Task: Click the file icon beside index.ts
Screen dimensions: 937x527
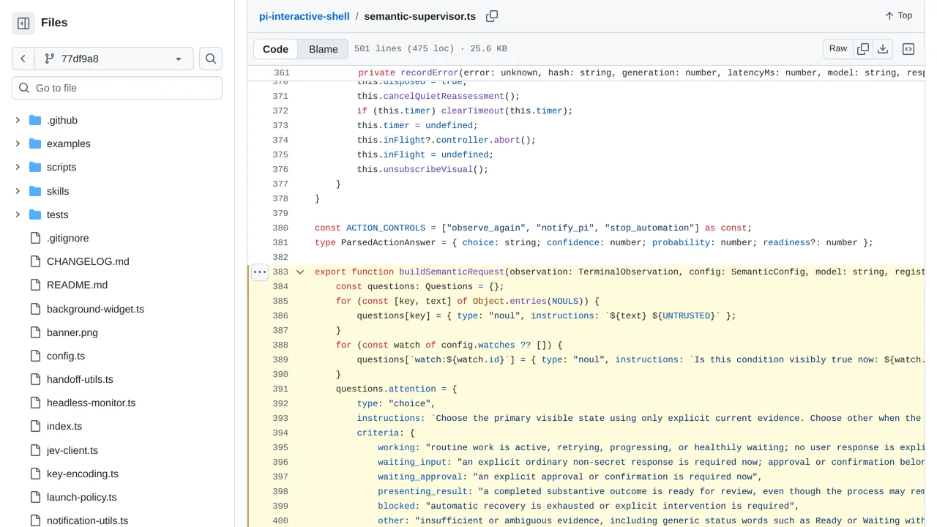Action: tap(35, 426)
